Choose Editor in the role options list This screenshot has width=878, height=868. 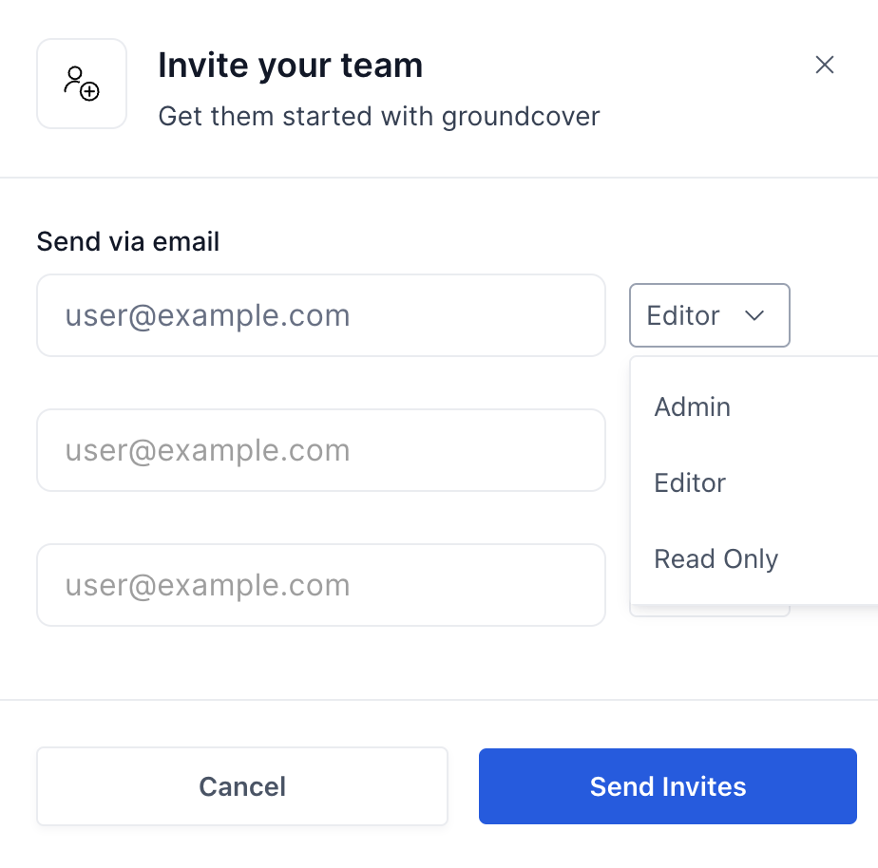690,483
